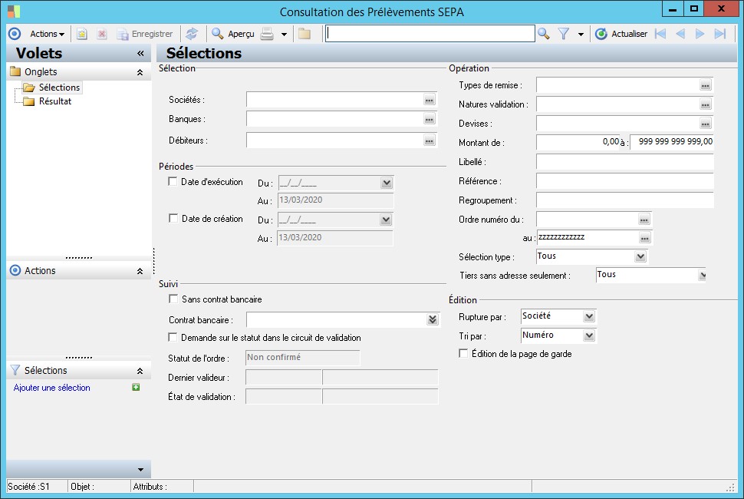The width and height of the screenshot is (744, 499).
Task: Click the search magnifier next to search box
Action: (544, 34)
